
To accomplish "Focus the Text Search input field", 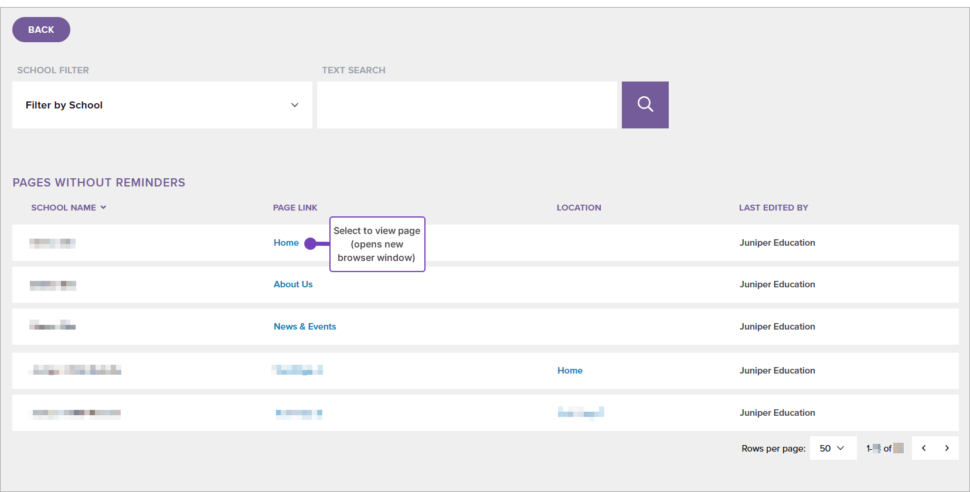I will pyautogui.click(x=467, y=105).
